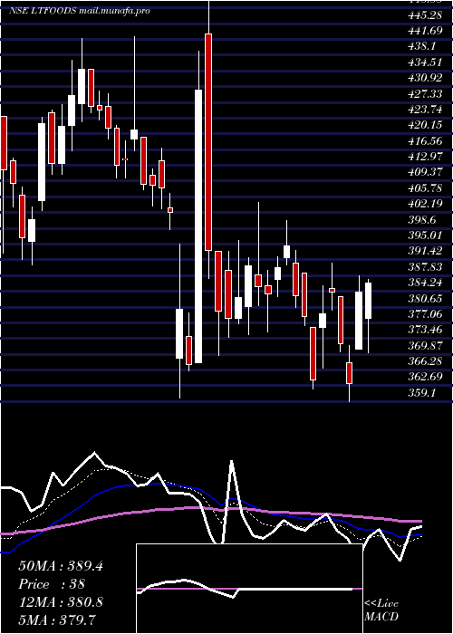
Task: Select the 423.74 price axis label
Action: pyautogui.click(x=425, y=110)
